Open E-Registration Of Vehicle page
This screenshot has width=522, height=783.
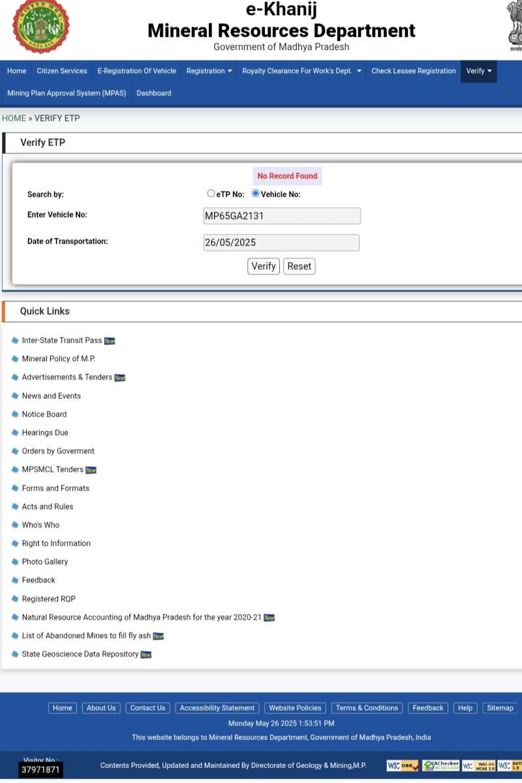[137, 71]
